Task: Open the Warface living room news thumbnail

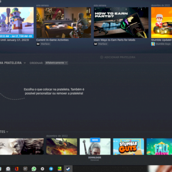Action: (x=64, y=22)
